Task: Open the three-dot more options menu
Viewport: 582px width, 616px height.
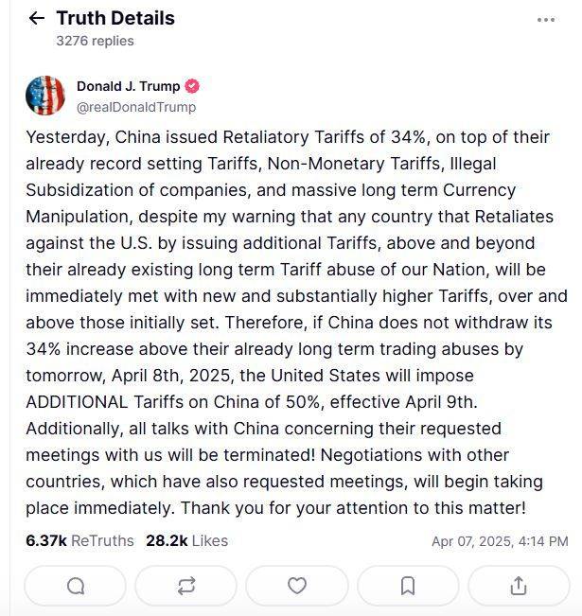Action: [x=546, y=20]
